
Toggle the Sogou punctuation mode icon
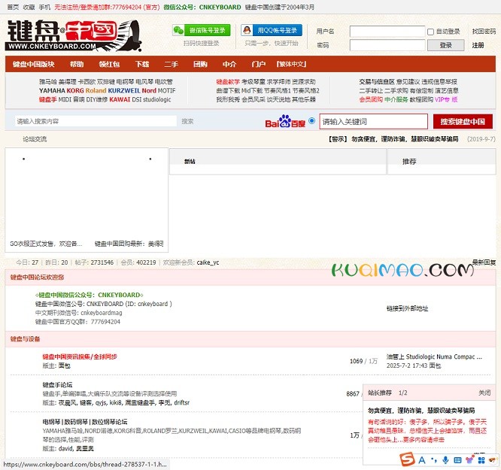(x=433, y=460)
